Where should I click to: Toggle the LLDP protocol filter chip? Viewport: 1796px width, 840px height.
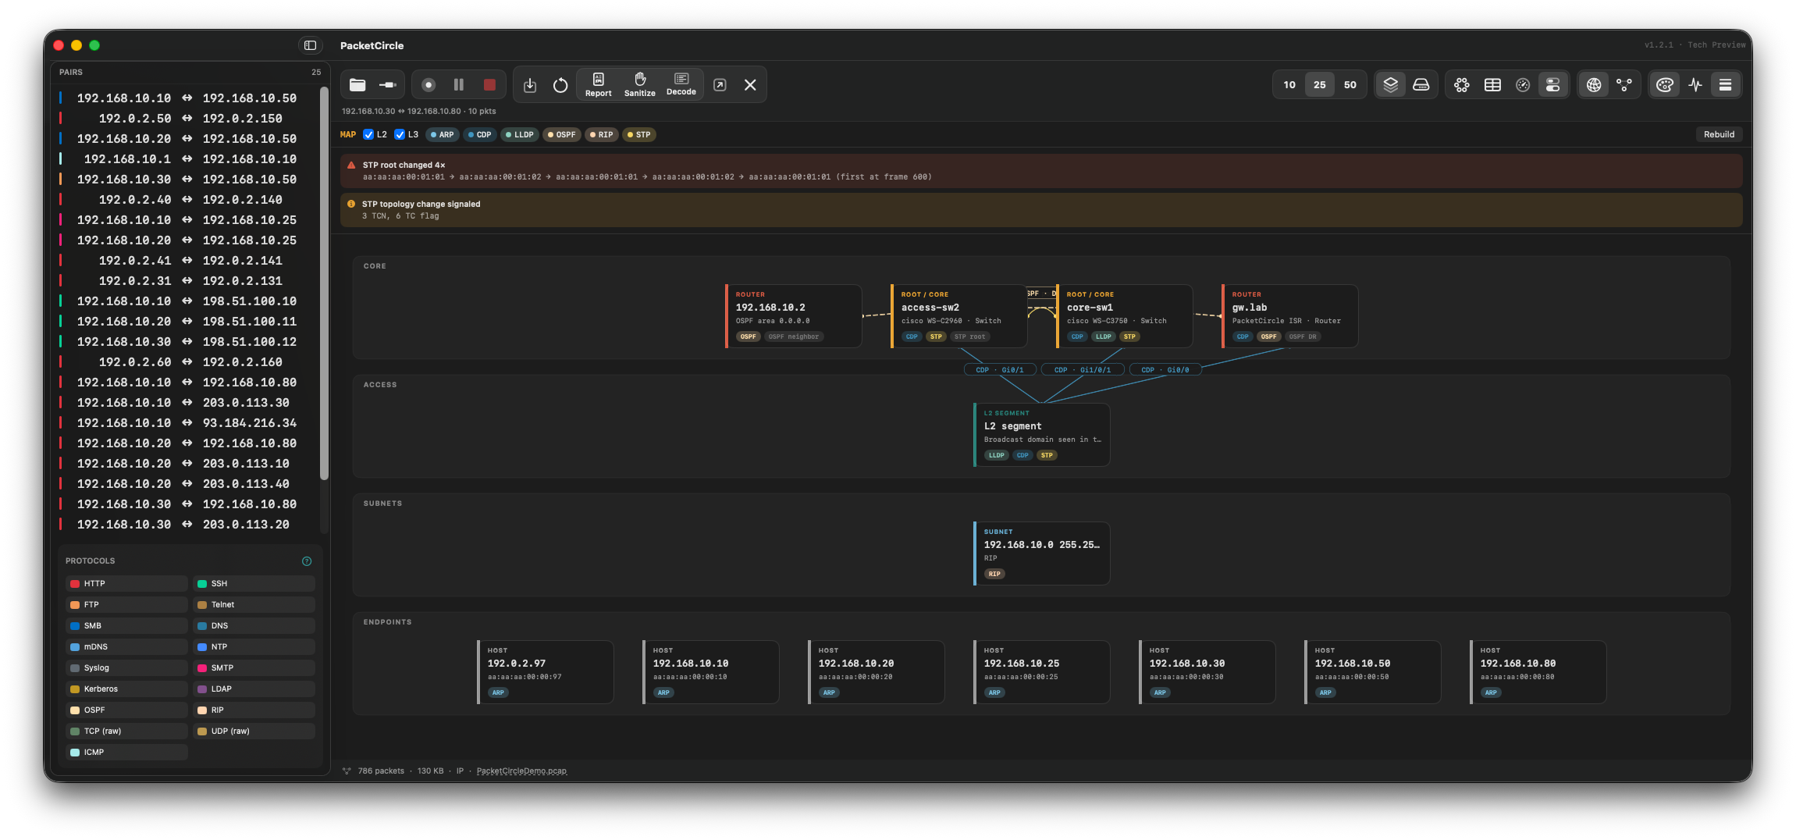[x=520, y=134]
